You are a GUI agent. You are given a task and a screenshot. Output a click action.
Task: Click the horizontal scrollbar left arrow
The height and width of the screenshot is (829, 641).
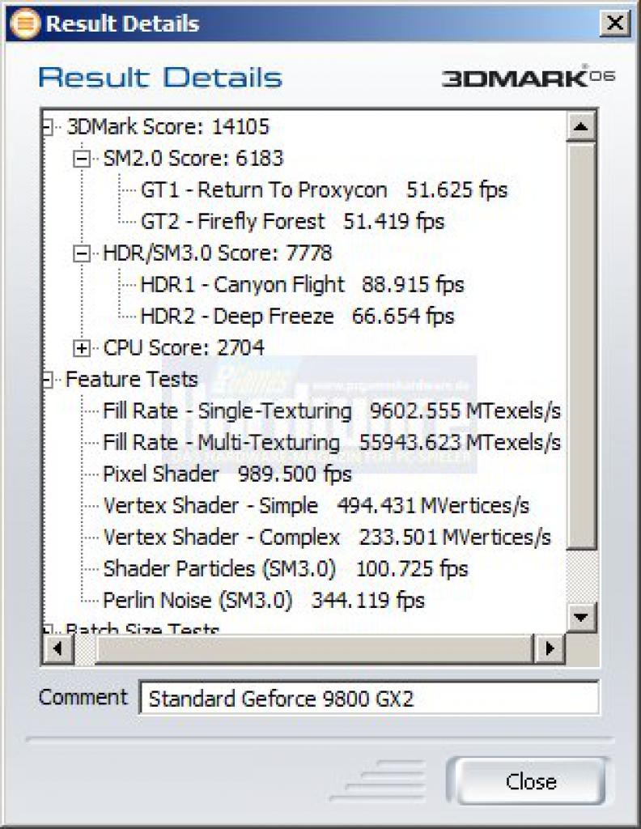(x=57, y=648)
